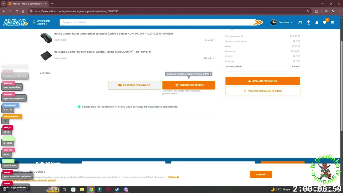This screenshot has height=193, width=343.
Task: Click Google Chrome icon in taskbar
Action: coord(91,190)
